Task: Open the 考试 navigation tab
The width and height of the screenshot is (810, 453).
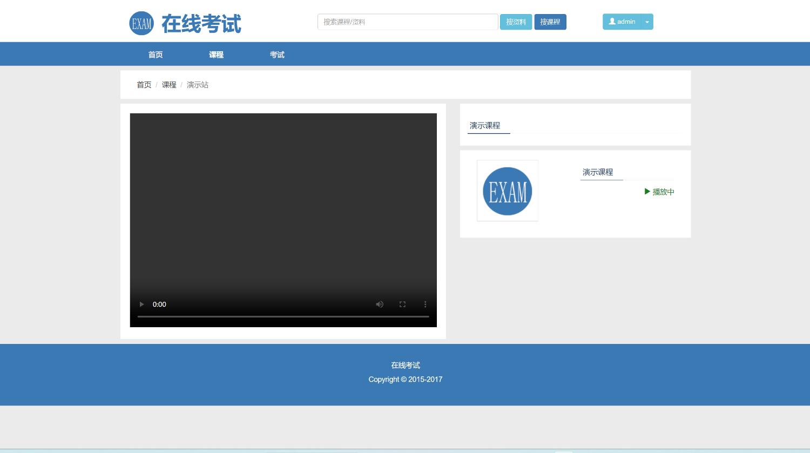Action: pos(277,55)
